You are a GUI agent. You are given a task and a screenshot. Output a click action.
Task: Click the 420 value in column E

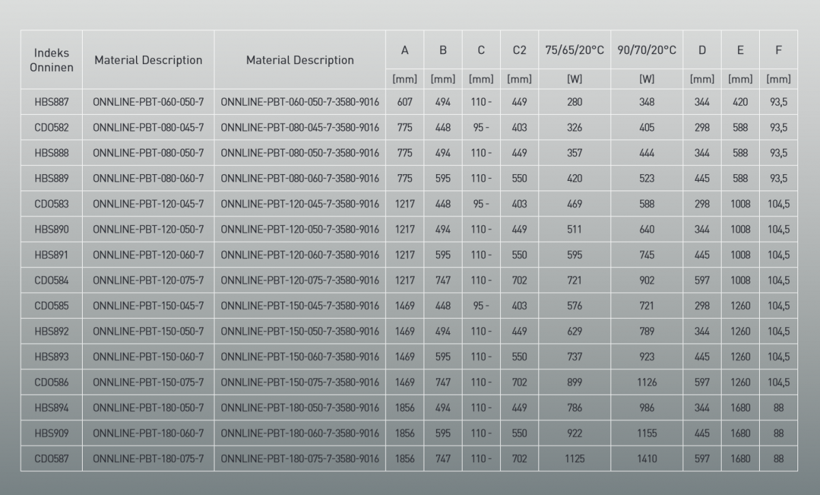tap(740, 102)
